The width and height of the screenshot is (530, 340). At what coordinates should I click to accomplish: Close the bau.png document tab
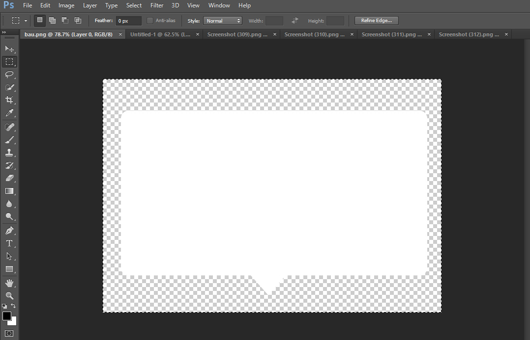(120, 34)
